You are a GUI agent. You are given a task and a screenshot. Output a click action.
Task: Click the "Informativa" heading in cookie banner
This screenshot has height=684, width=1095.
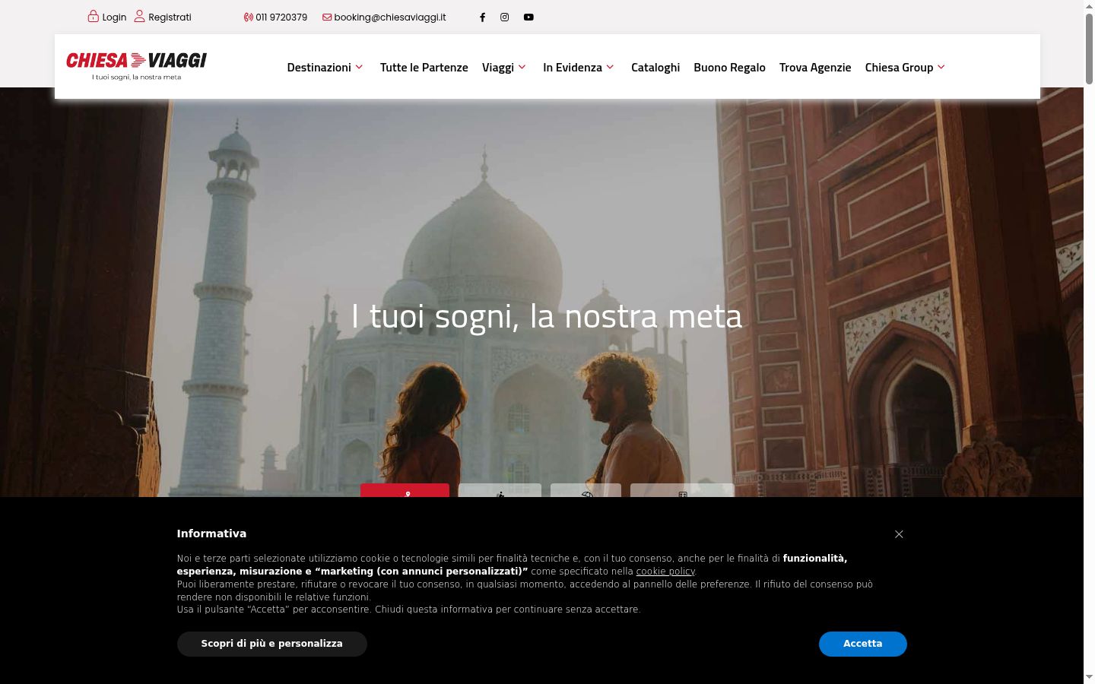(x=211, y=534)
